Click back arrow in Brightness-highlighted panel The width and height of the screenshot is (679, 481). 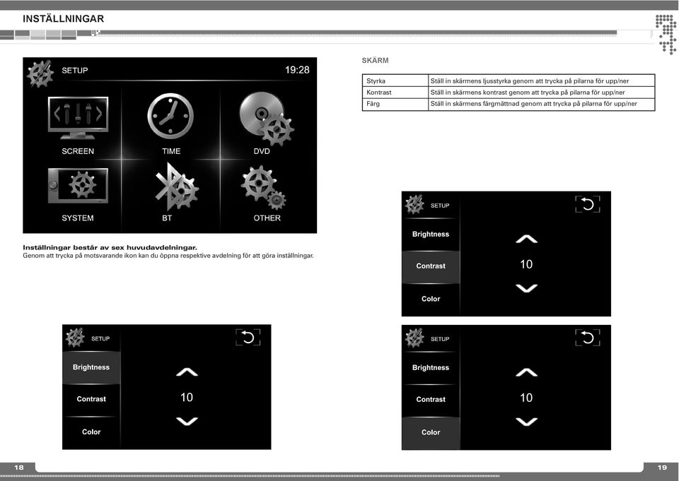(x=248, y=338)
